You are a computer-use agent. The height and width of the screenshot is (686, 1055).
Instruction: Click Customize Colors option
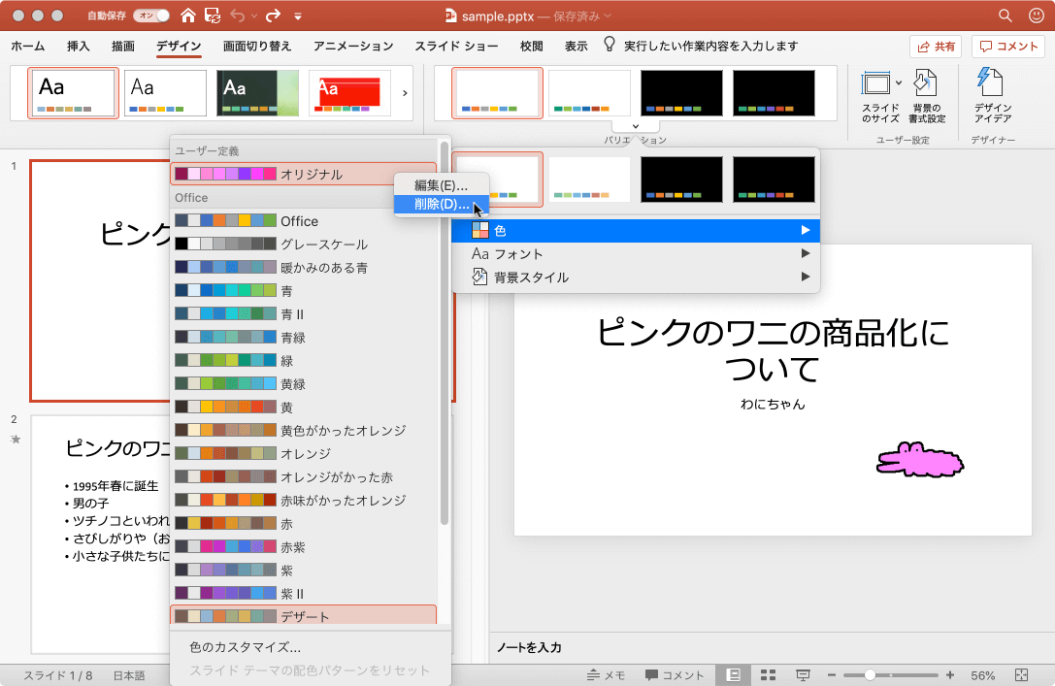click(245, 647)
